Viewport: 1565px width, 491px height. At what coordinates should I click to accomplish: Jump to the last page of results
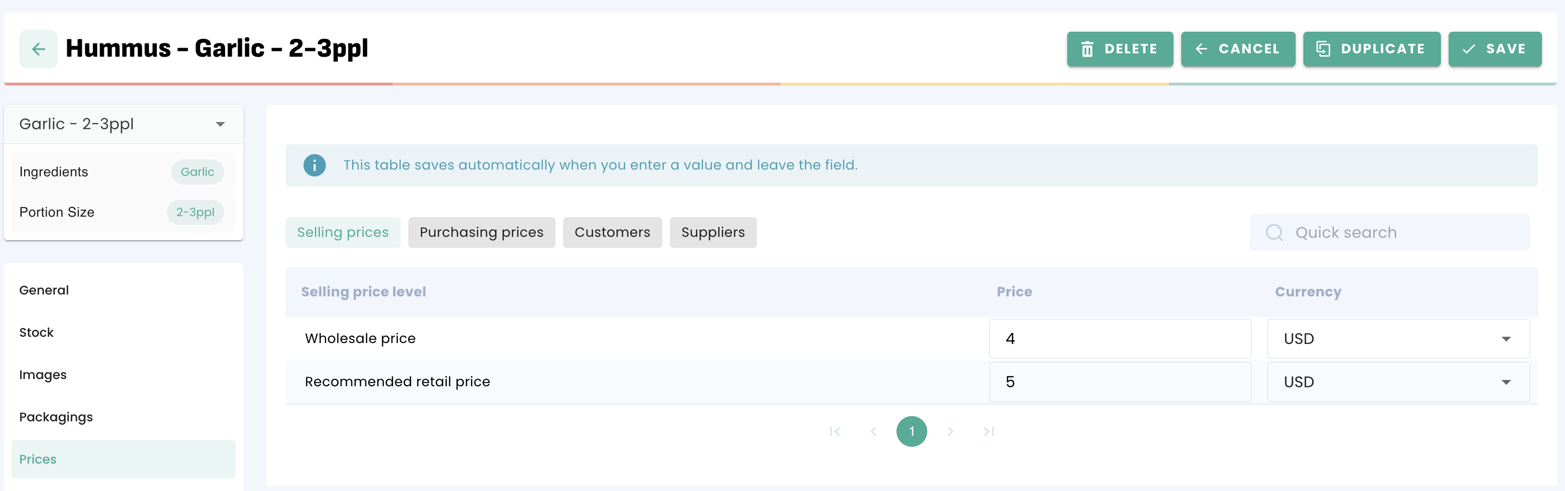988,431
